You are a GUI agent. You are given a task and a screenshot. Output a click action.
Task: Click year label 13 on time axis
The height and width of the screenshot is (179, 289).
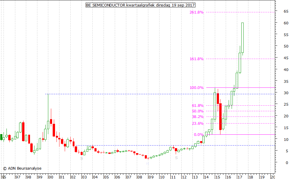tap(195, 177)
